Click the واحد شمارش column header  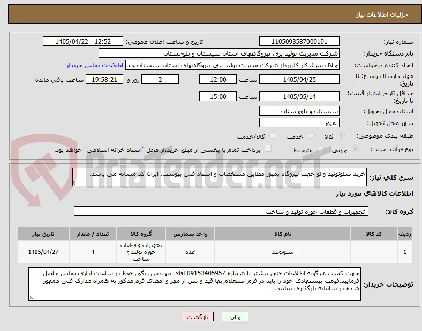coord(190,234)
